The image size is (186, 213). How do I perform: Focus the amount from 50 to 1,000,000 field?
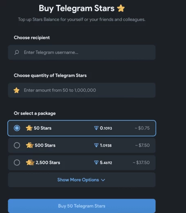click(x=82, y=90)
